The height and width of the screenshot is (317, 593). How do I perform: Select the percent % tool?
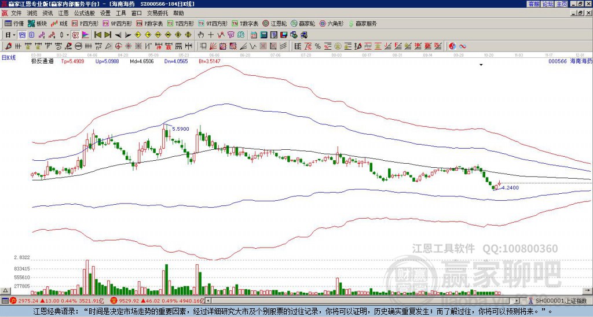pyautogui.click(x=318, y=46)
